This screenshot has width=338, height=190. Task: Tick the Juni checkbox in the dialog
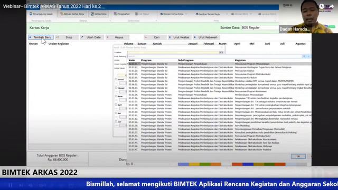coord(116,121)
